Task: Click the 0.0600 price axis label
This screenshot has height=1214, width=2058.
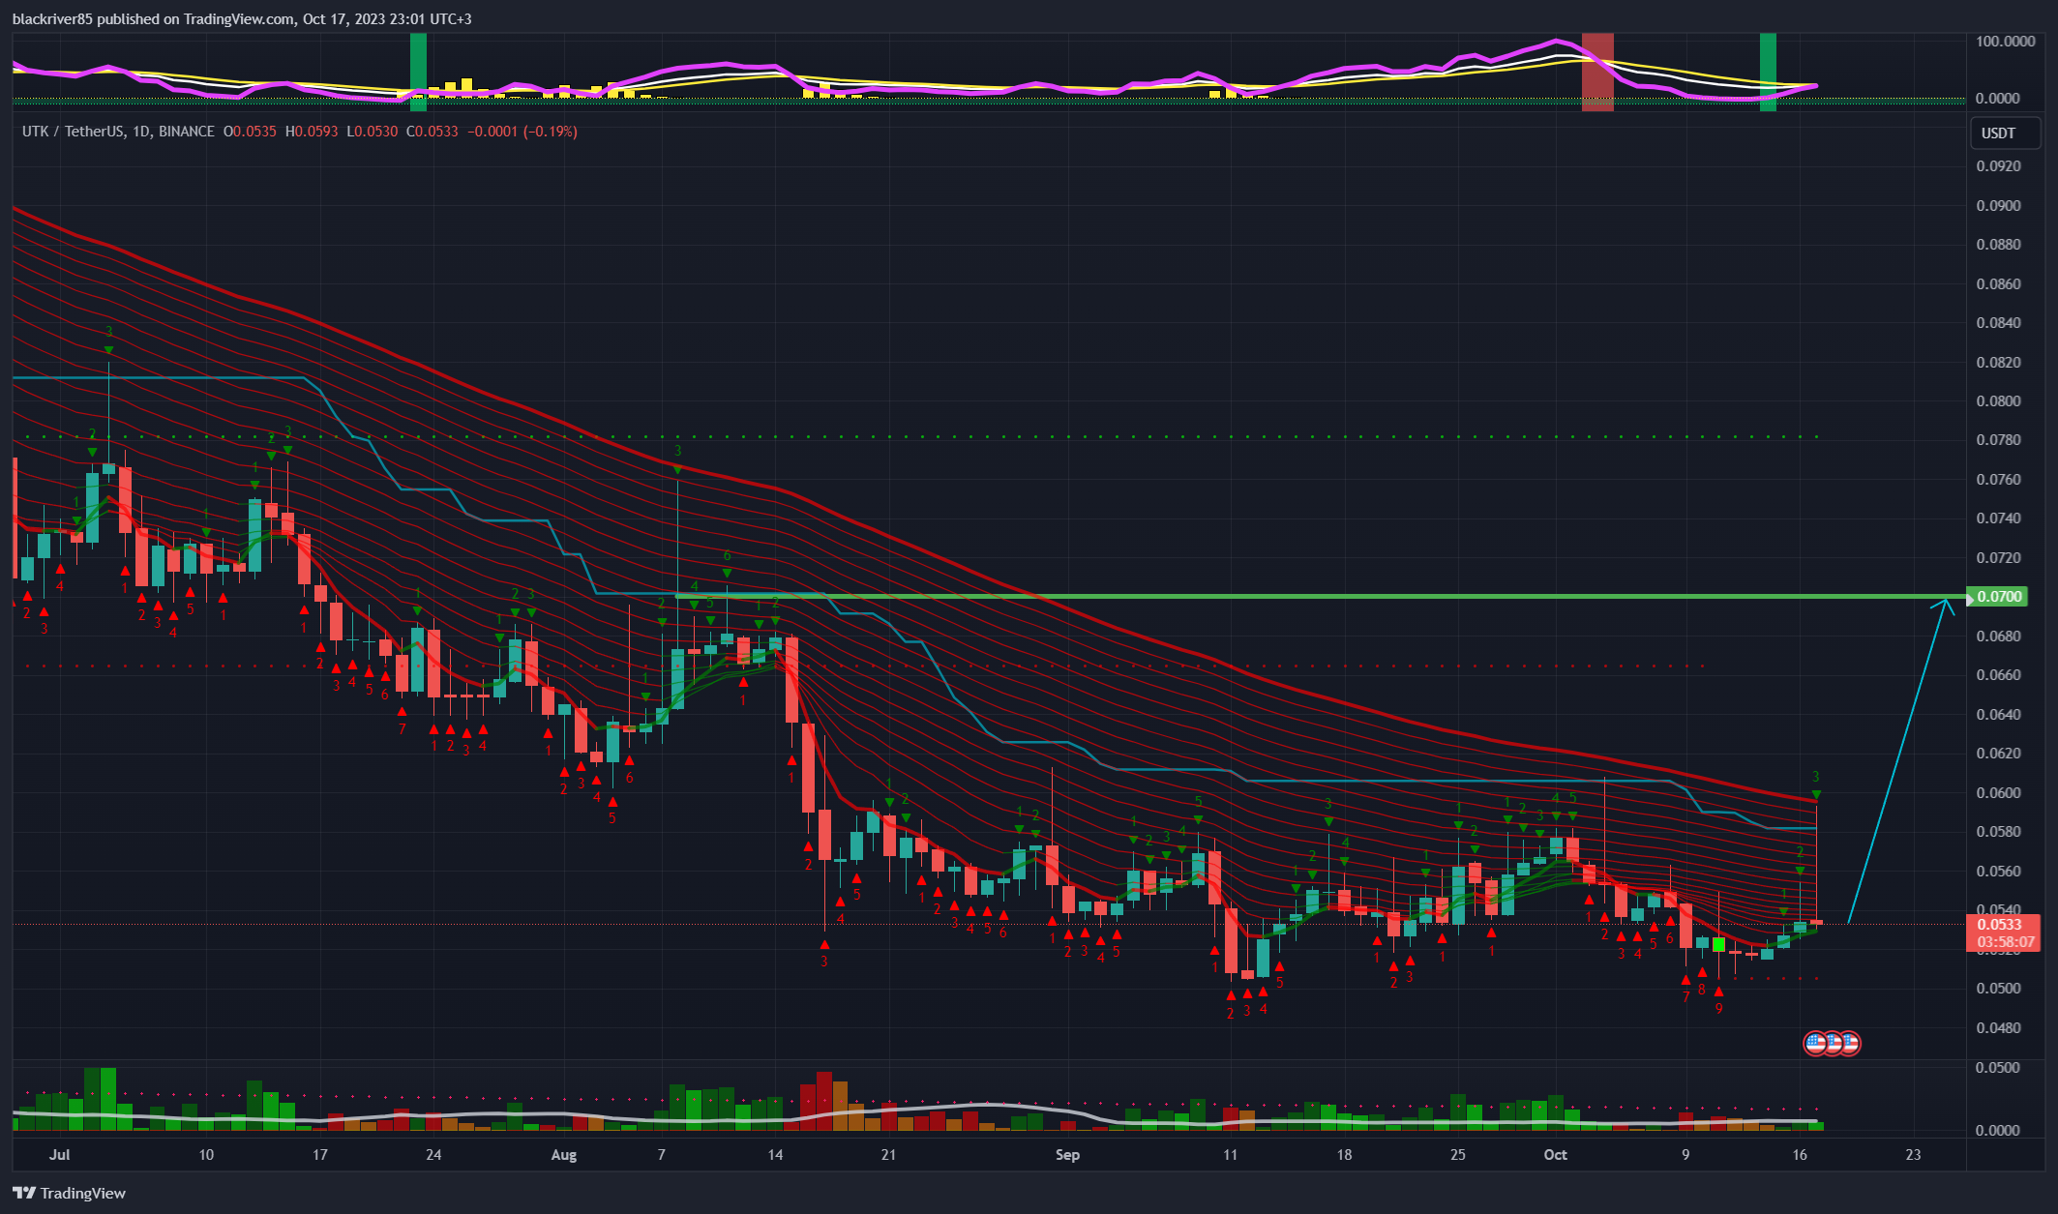Action: click(1999, 792)
